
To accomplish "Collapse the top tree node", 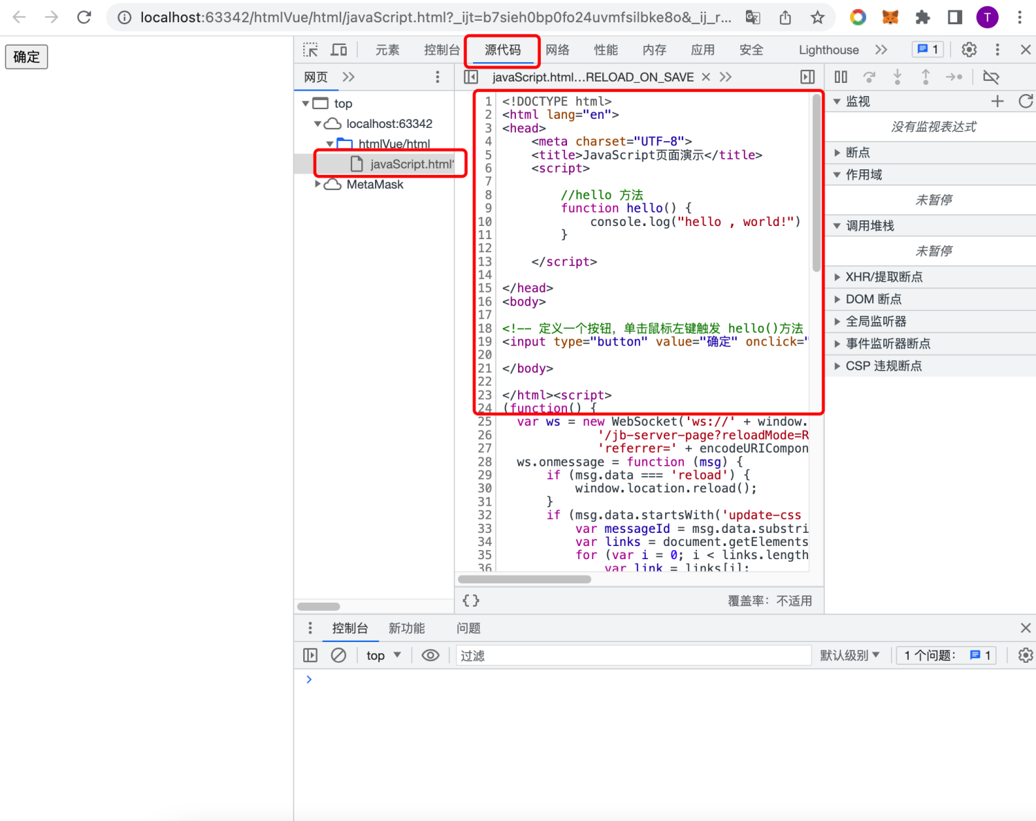I will pos(305,104).
